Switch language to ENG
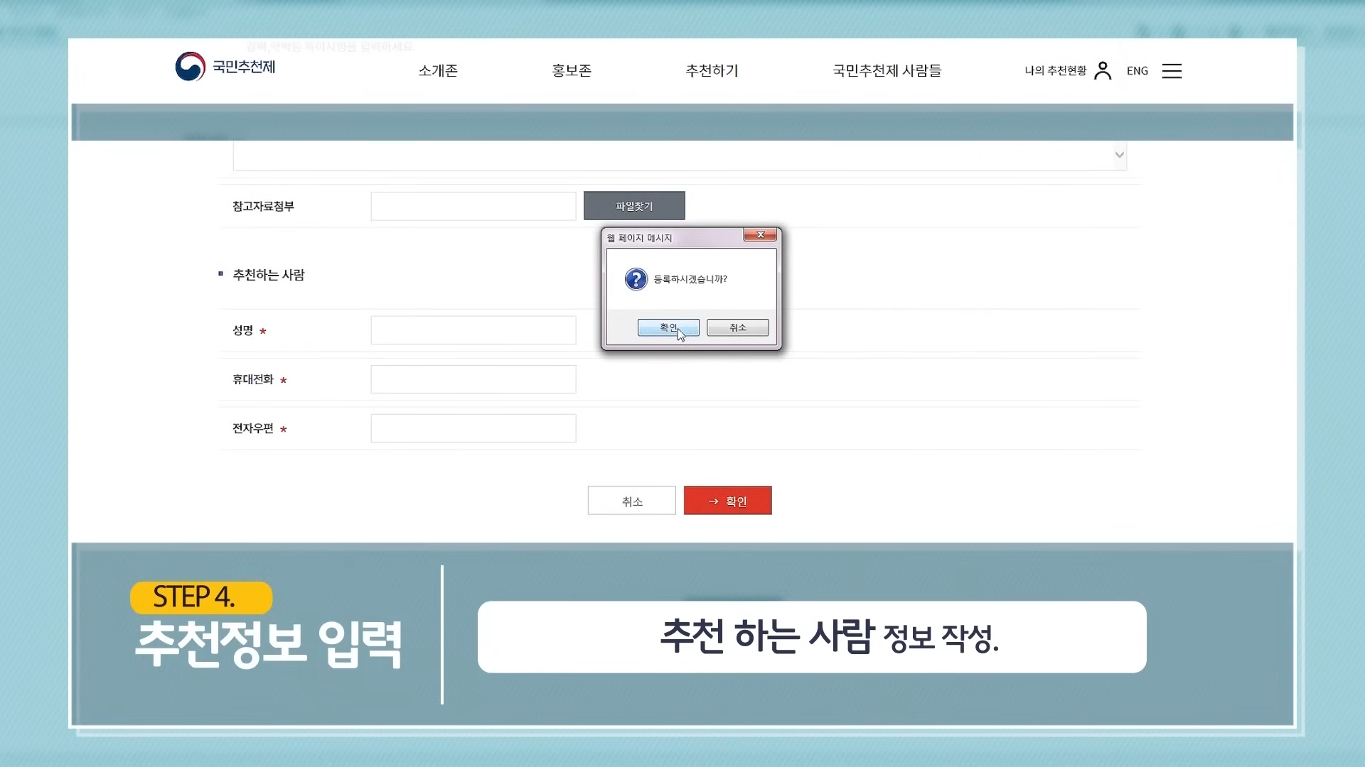The height and width of the screenshot is (767, 1365). pos(1137,70)
